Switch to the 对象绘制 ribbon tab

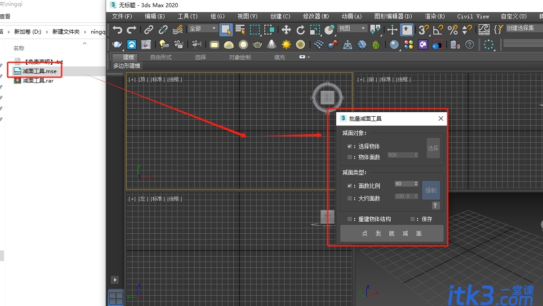tap(240, 57)
